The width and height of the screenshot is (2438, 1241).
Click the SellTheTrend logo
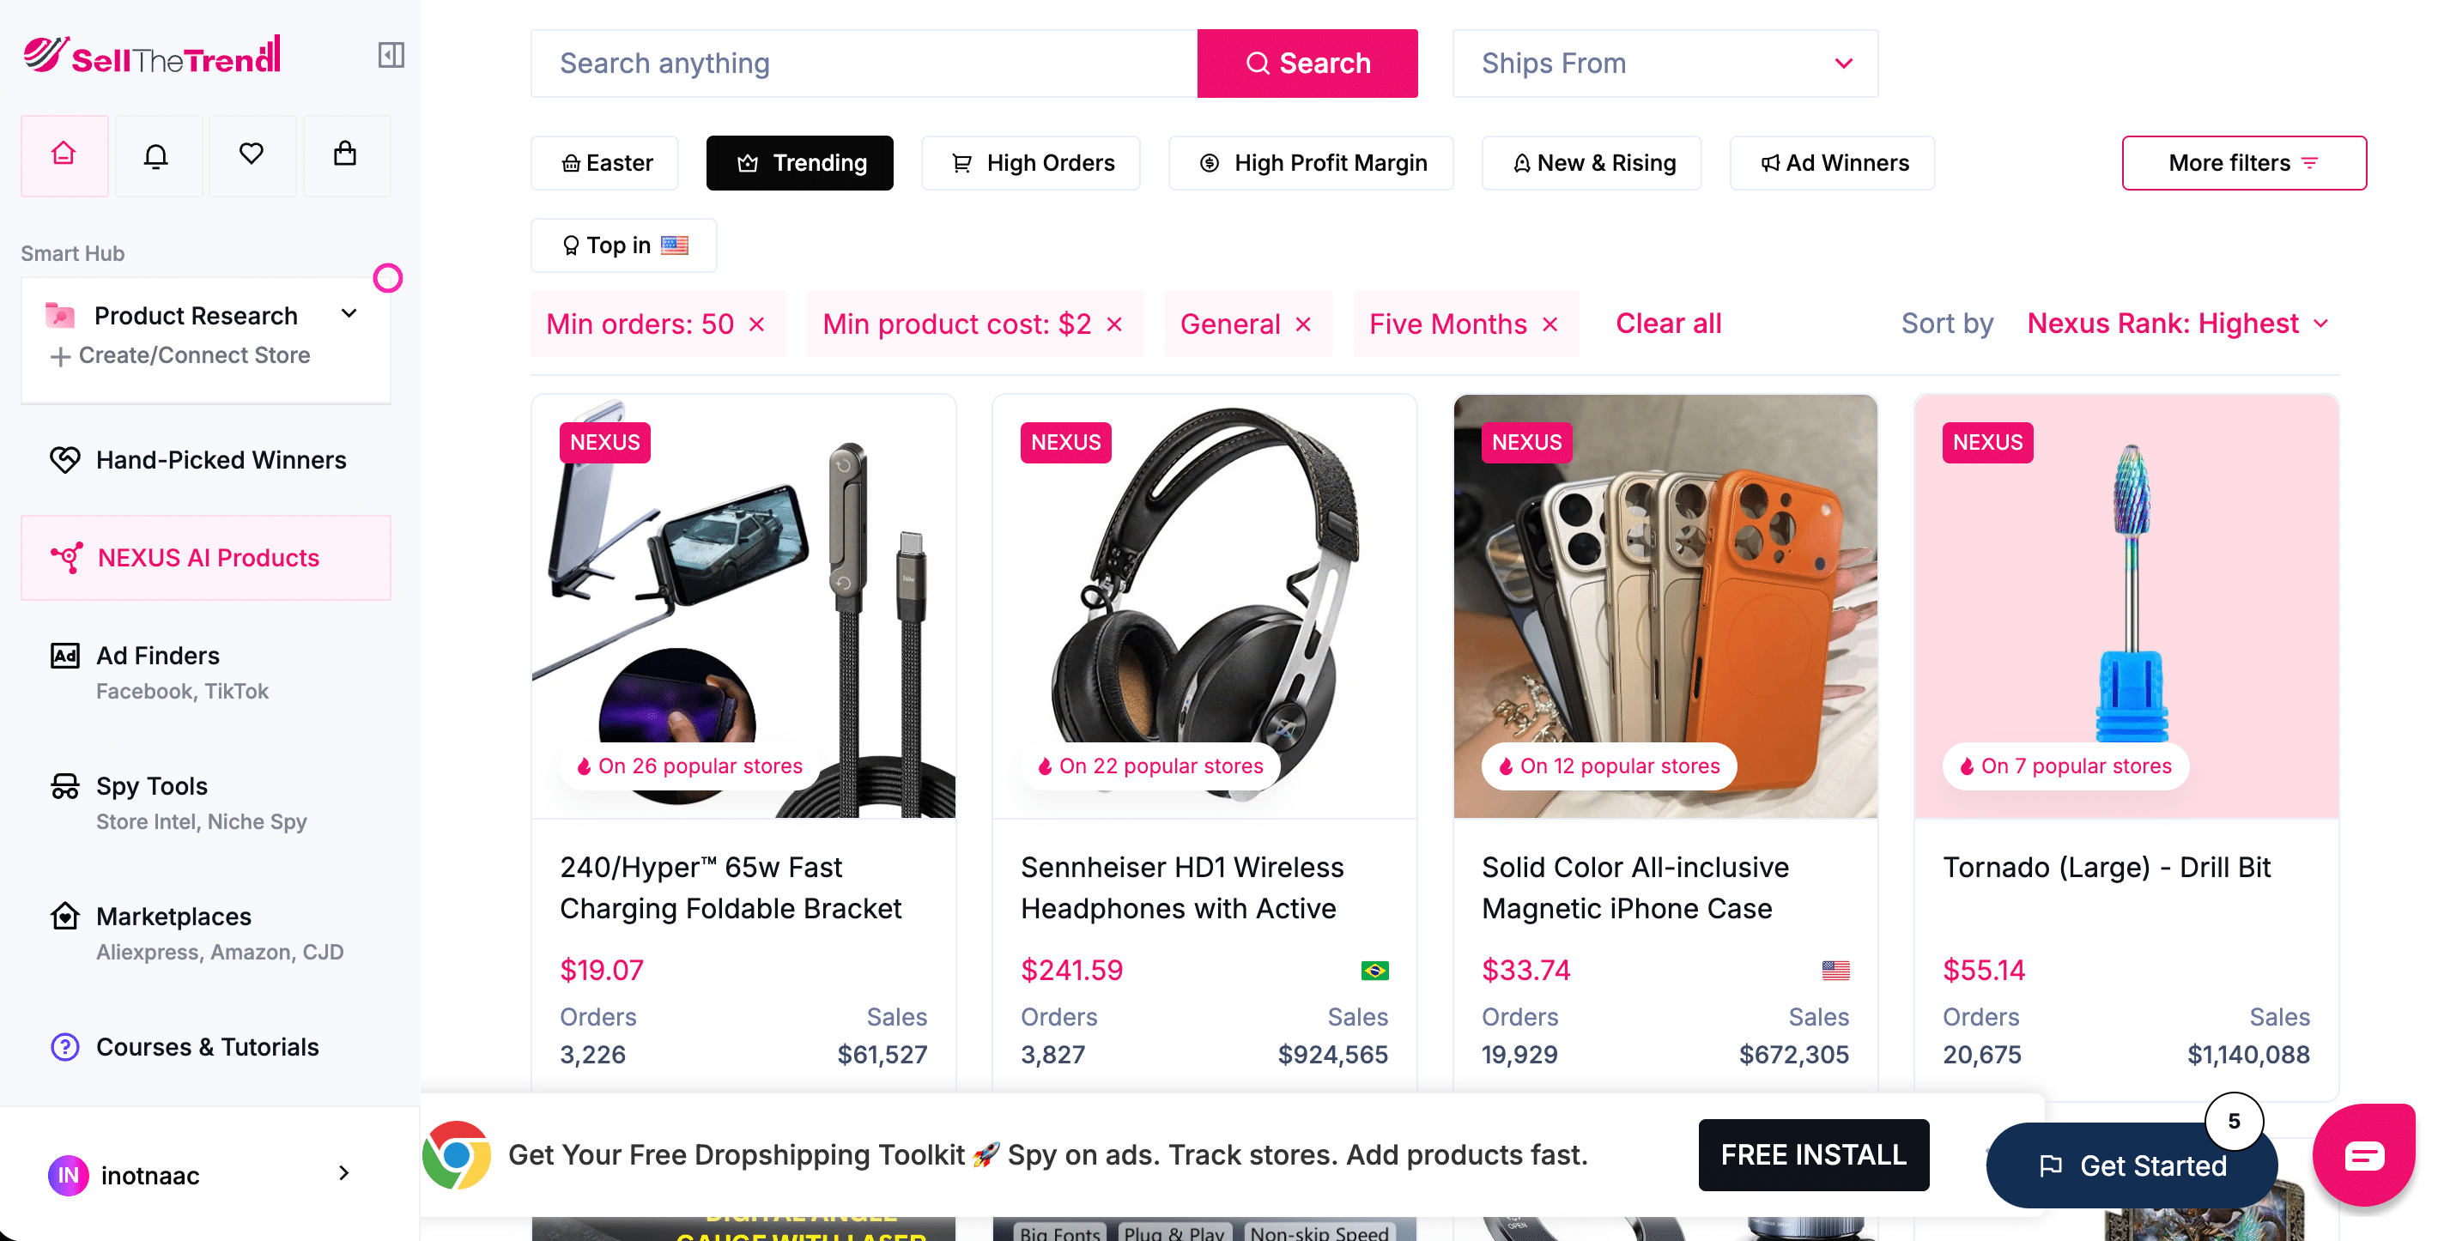(x=153, y=56)
